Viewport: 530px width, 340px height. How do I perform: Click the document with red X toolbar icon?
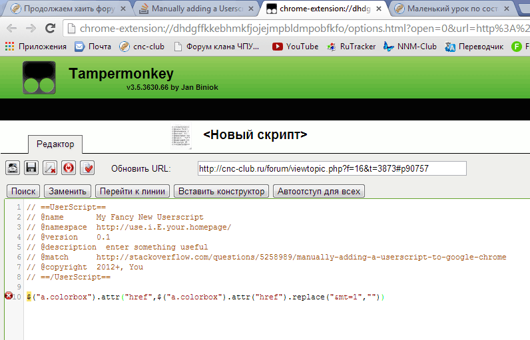coord(50,168)
